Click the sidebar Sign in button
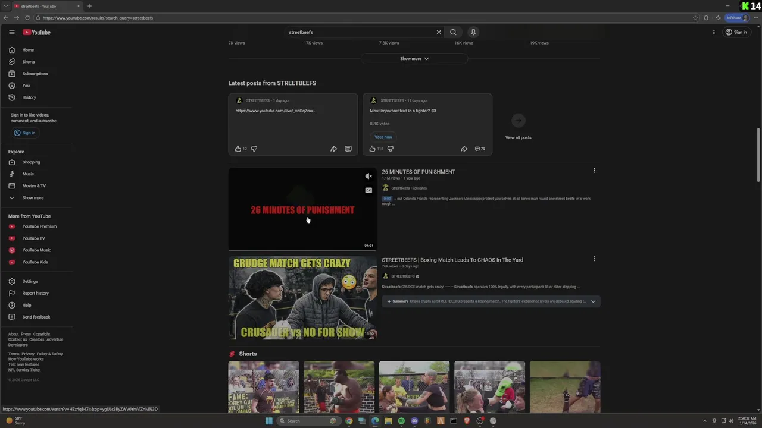Viewport: 762px width, 428px height. 24,133
